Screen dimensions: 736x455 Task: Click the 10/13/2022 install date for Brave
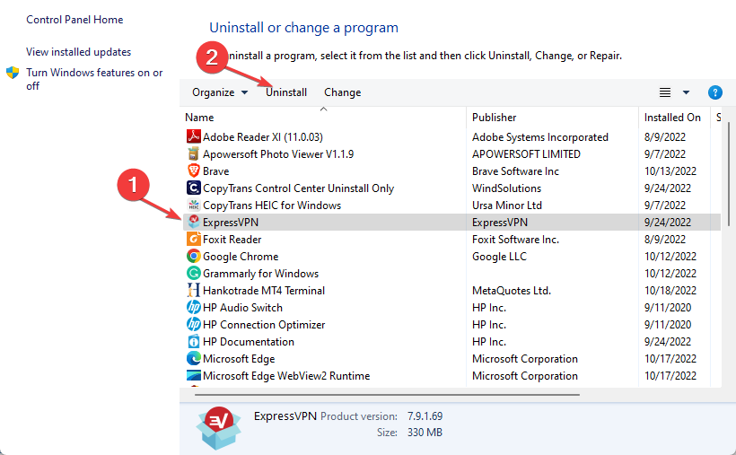(x=670, y=171)
